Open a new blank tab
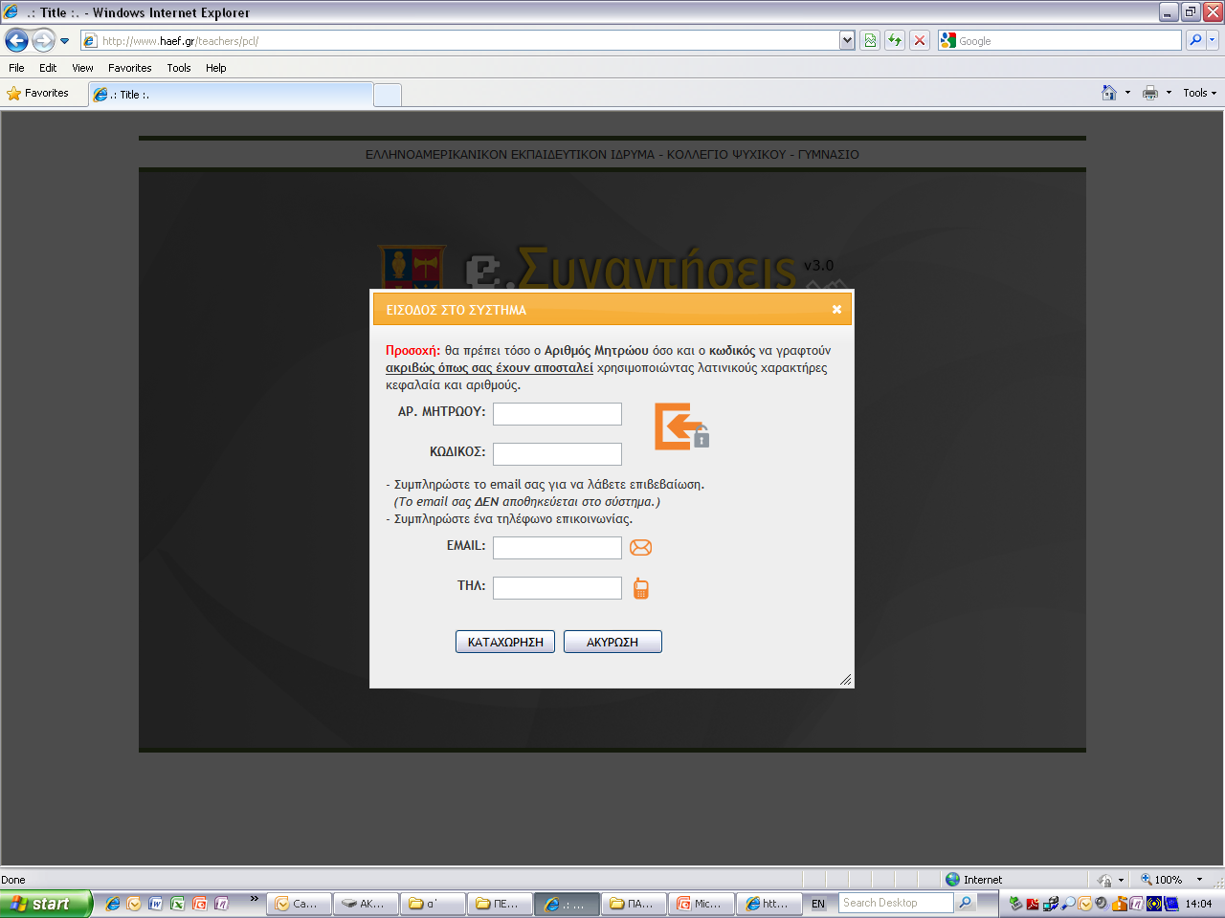Image resolution: width=1225 pixels, height=918 pixels. click(388, 96)
